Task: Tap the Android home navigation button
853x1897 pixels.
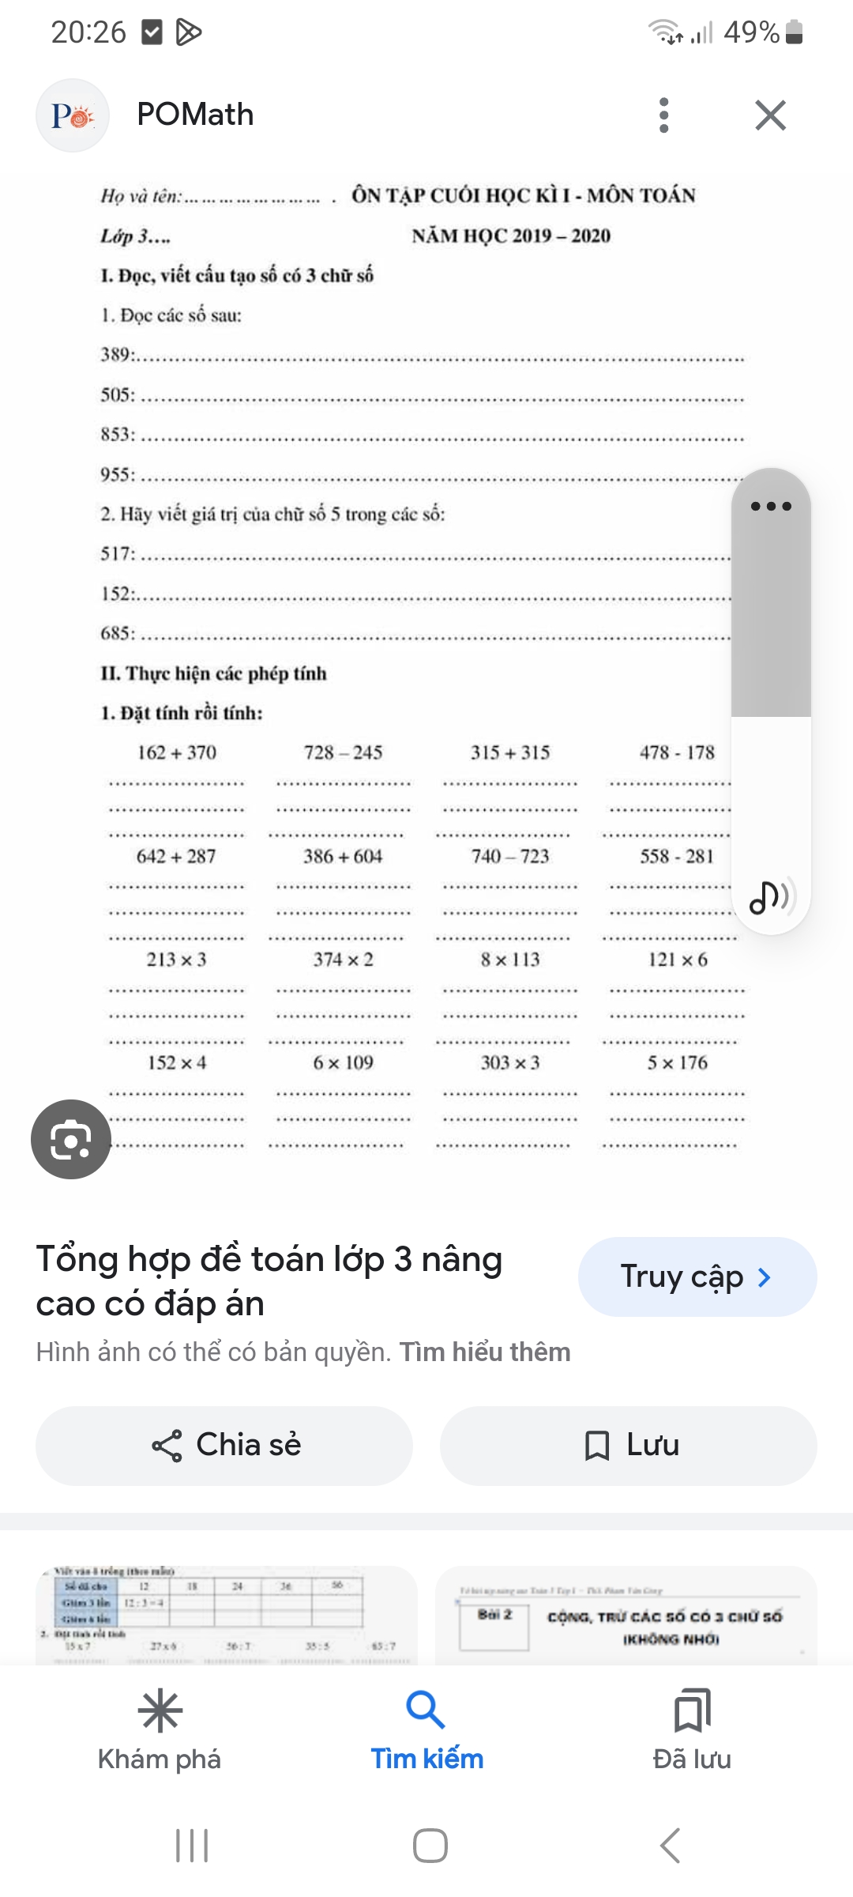Action: coord(430,1846)
